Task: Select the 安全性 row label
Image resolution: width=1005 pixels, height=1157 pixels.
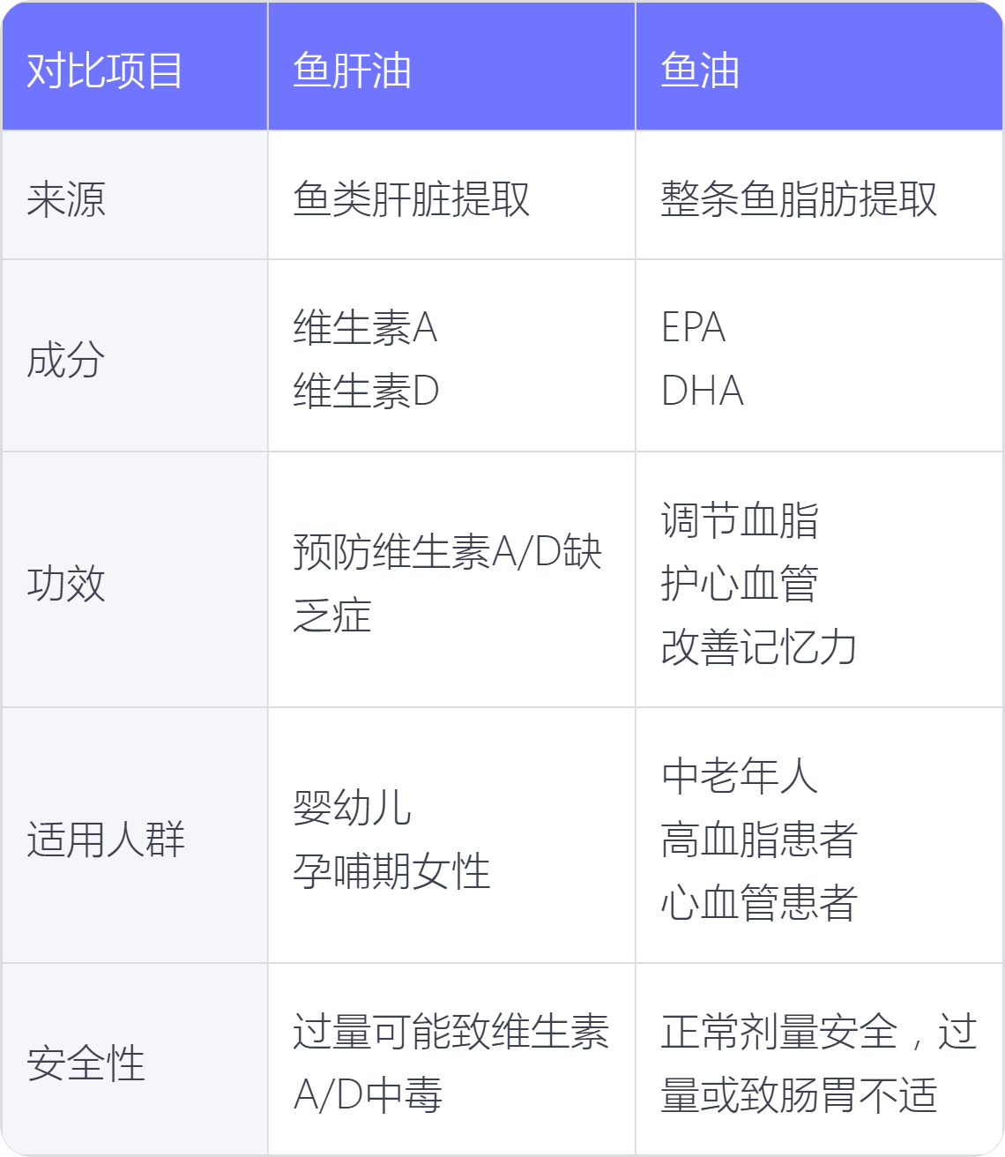Action: (135, 1060)
